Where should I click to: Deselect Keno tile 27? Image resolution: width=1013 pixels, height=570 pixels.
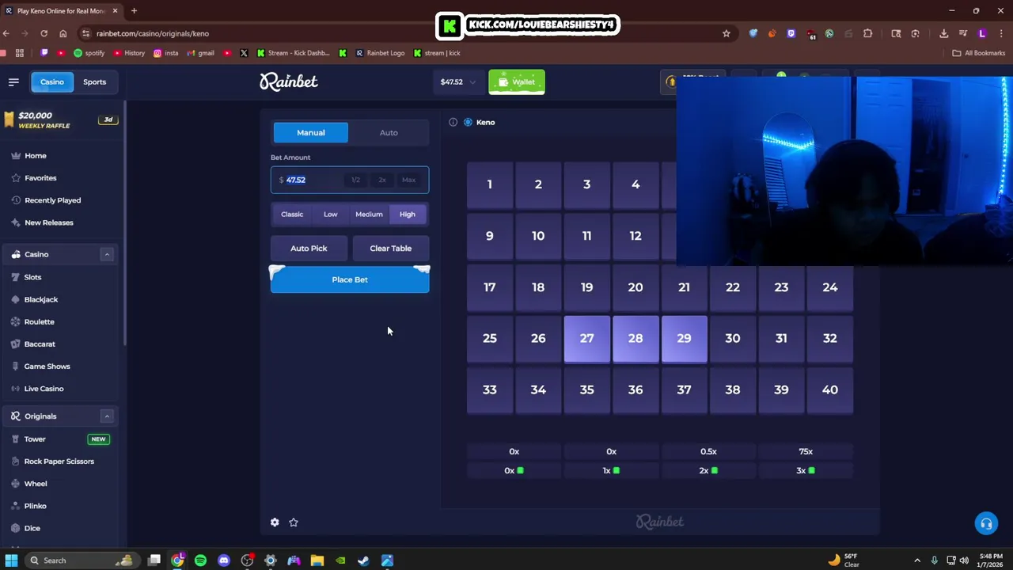click(x=587, y=339)
